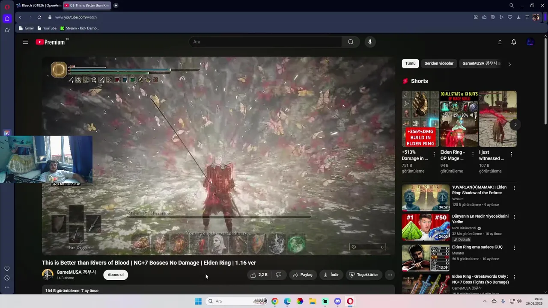Click the Teşekkürler thanks button
Viewport: 548px width, 308px height.
click(x=363, y=275)
